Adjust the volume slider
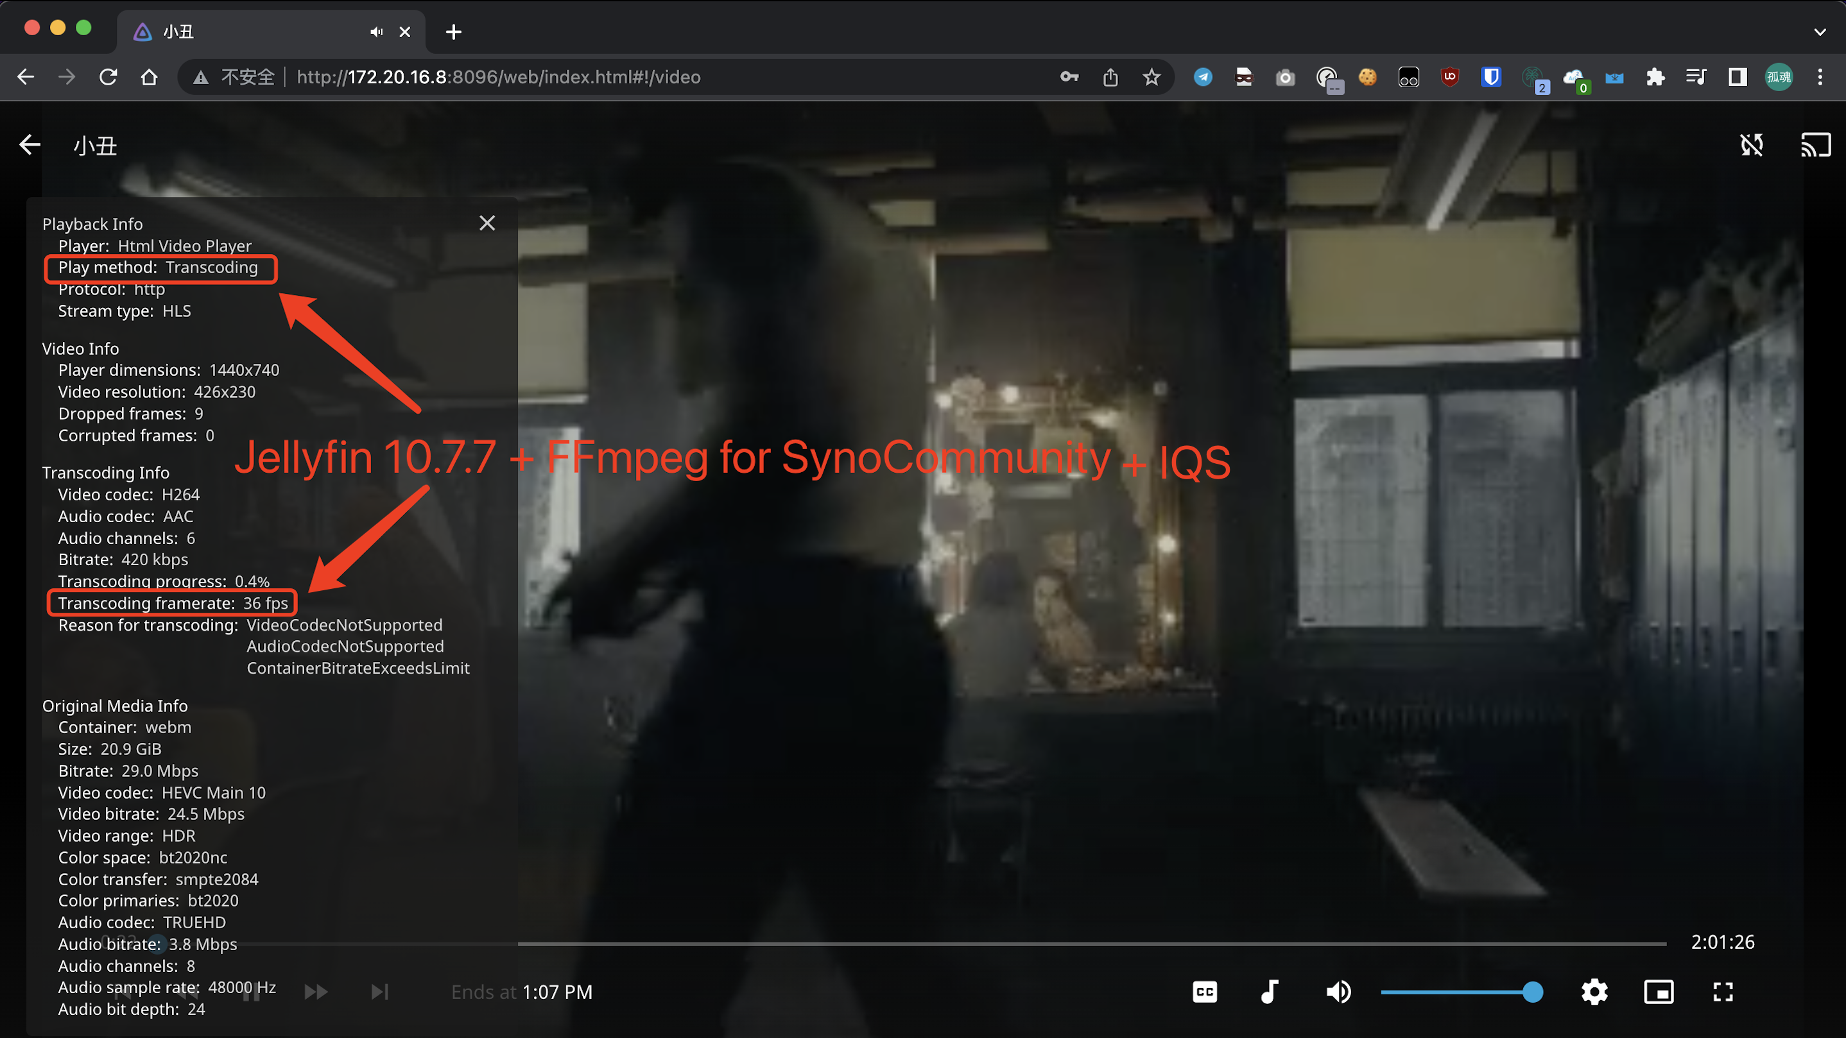1846x1038 pixels. tap(1461, 991)
